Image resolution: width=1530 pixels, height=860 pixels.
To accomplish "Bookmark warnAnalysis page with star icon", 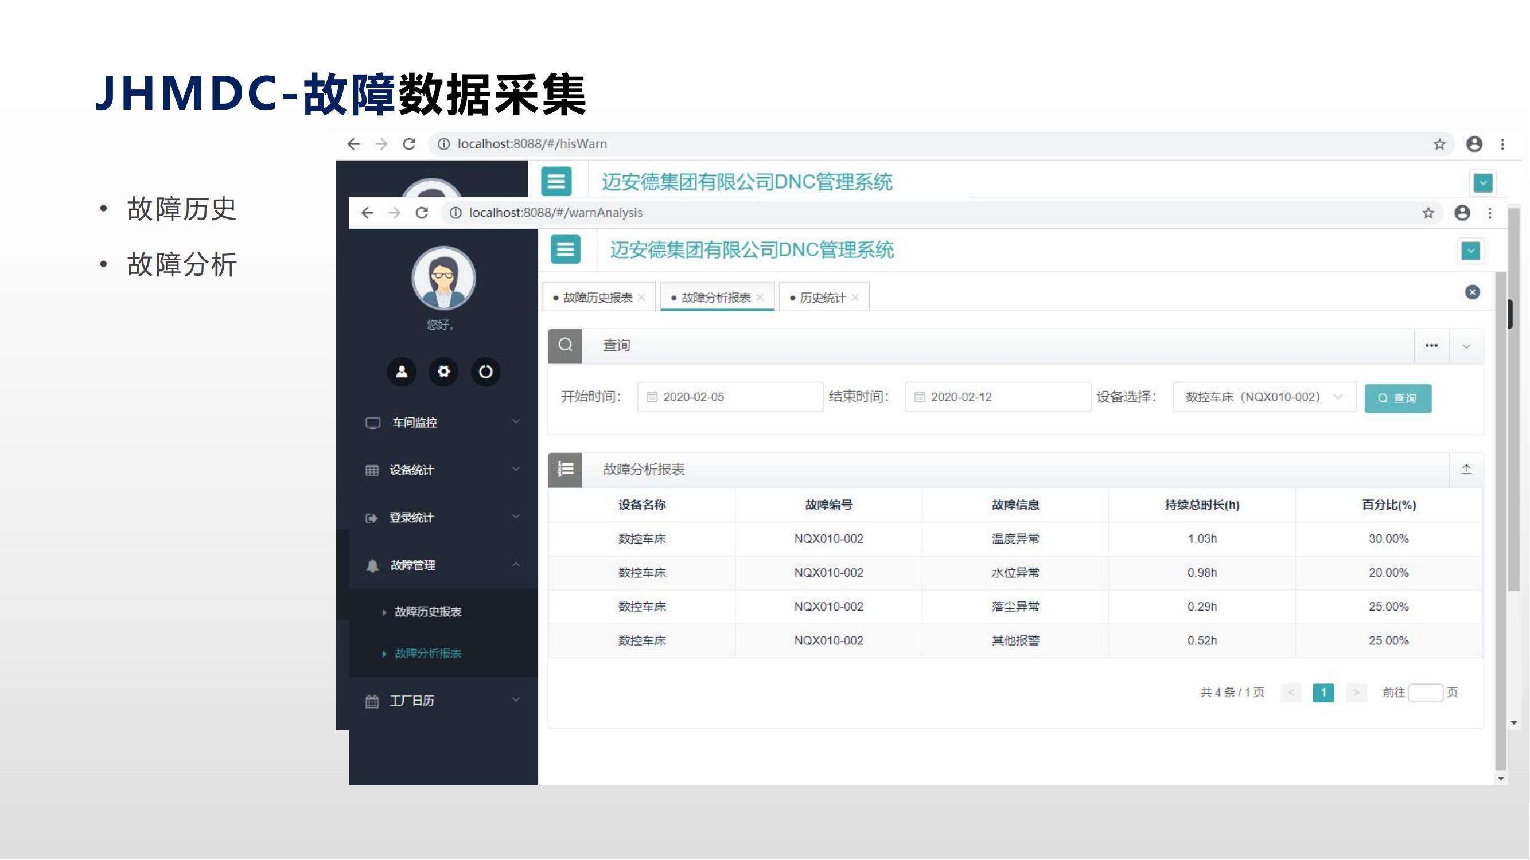I will click(1428, 213).
